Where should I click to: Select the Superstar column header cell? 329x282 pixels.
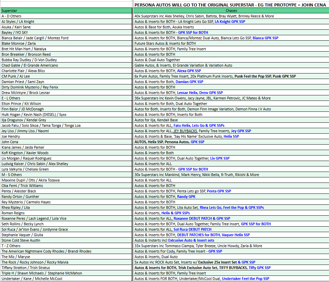[66, 11]
